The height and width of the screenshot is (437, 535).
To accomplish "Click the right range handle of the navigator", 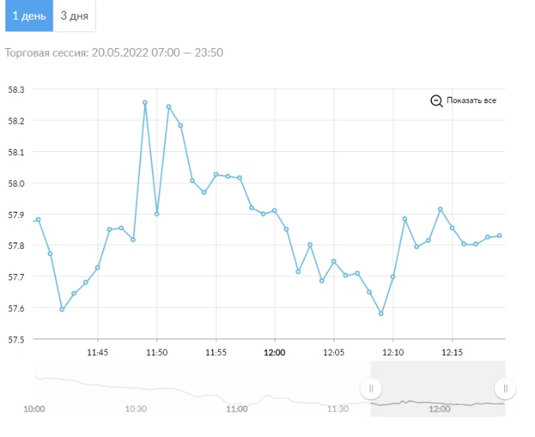I will click(505, 388).
